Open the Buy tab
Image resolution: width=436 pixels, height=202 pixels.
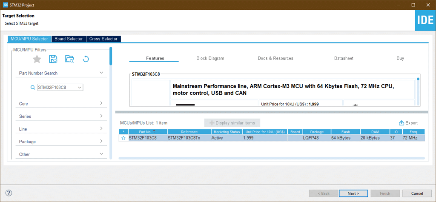(400, 58)
